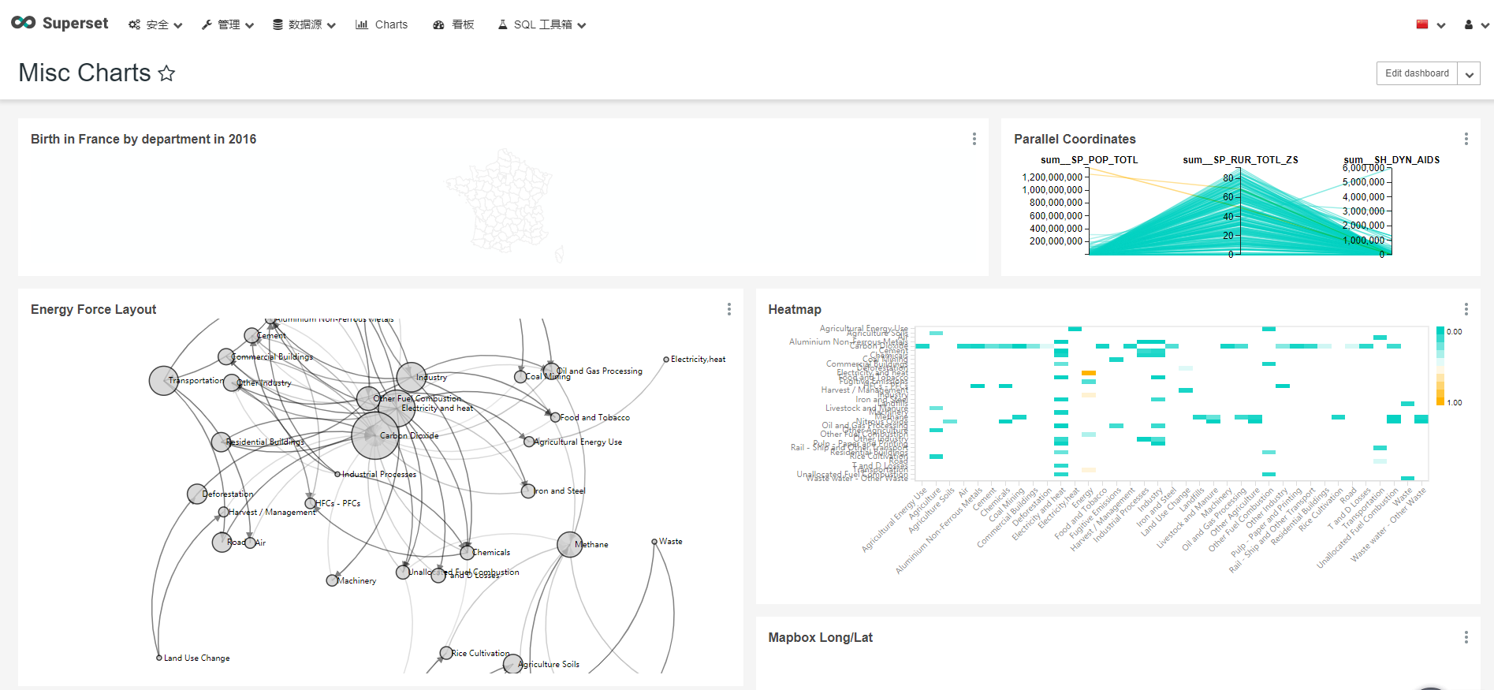Viewport: 1494px width, 690px height.
Task: Click the Edit dashboard button
Action: pyautogui.click(x=1417, y=73)
